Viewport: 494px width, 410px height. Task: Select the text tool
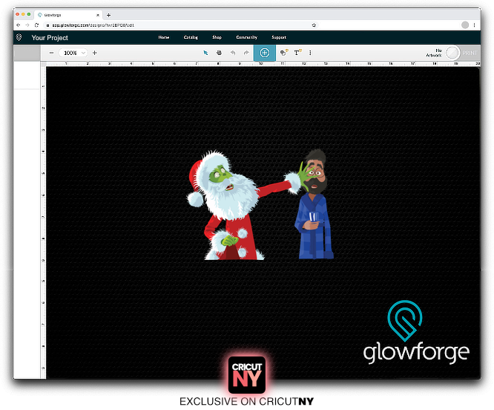pos(297,53)
